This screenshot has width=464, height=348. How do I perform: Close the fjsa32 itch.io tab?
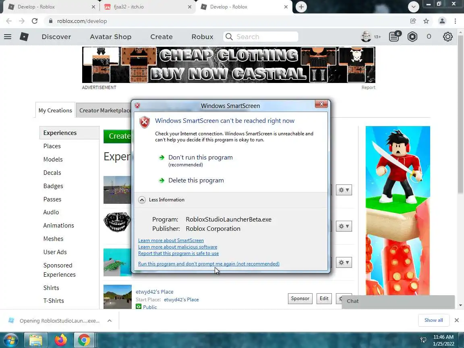189,7
